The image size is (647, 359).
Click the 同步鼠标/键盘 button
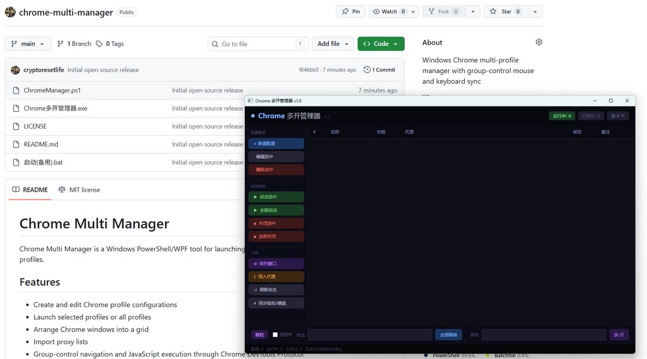(x=276, y=303)
